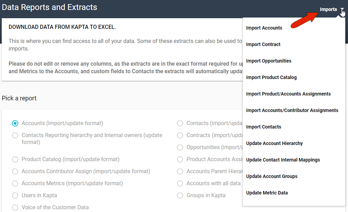Image resolution: width=348 pixels, height=212 pixels.
Task: Choose Import Contract menu entry
Action: point(263,44)
